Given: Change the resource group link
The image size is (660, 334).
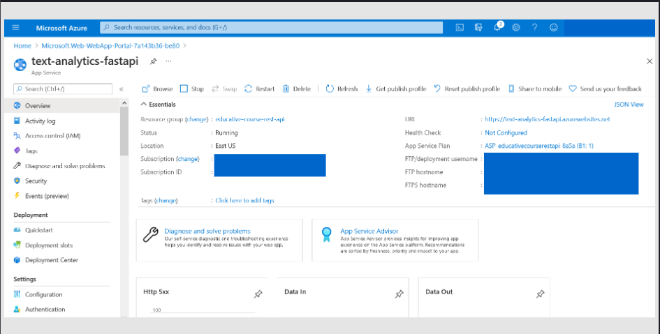Looking at the screenshot, I should (x=196, y=119).
